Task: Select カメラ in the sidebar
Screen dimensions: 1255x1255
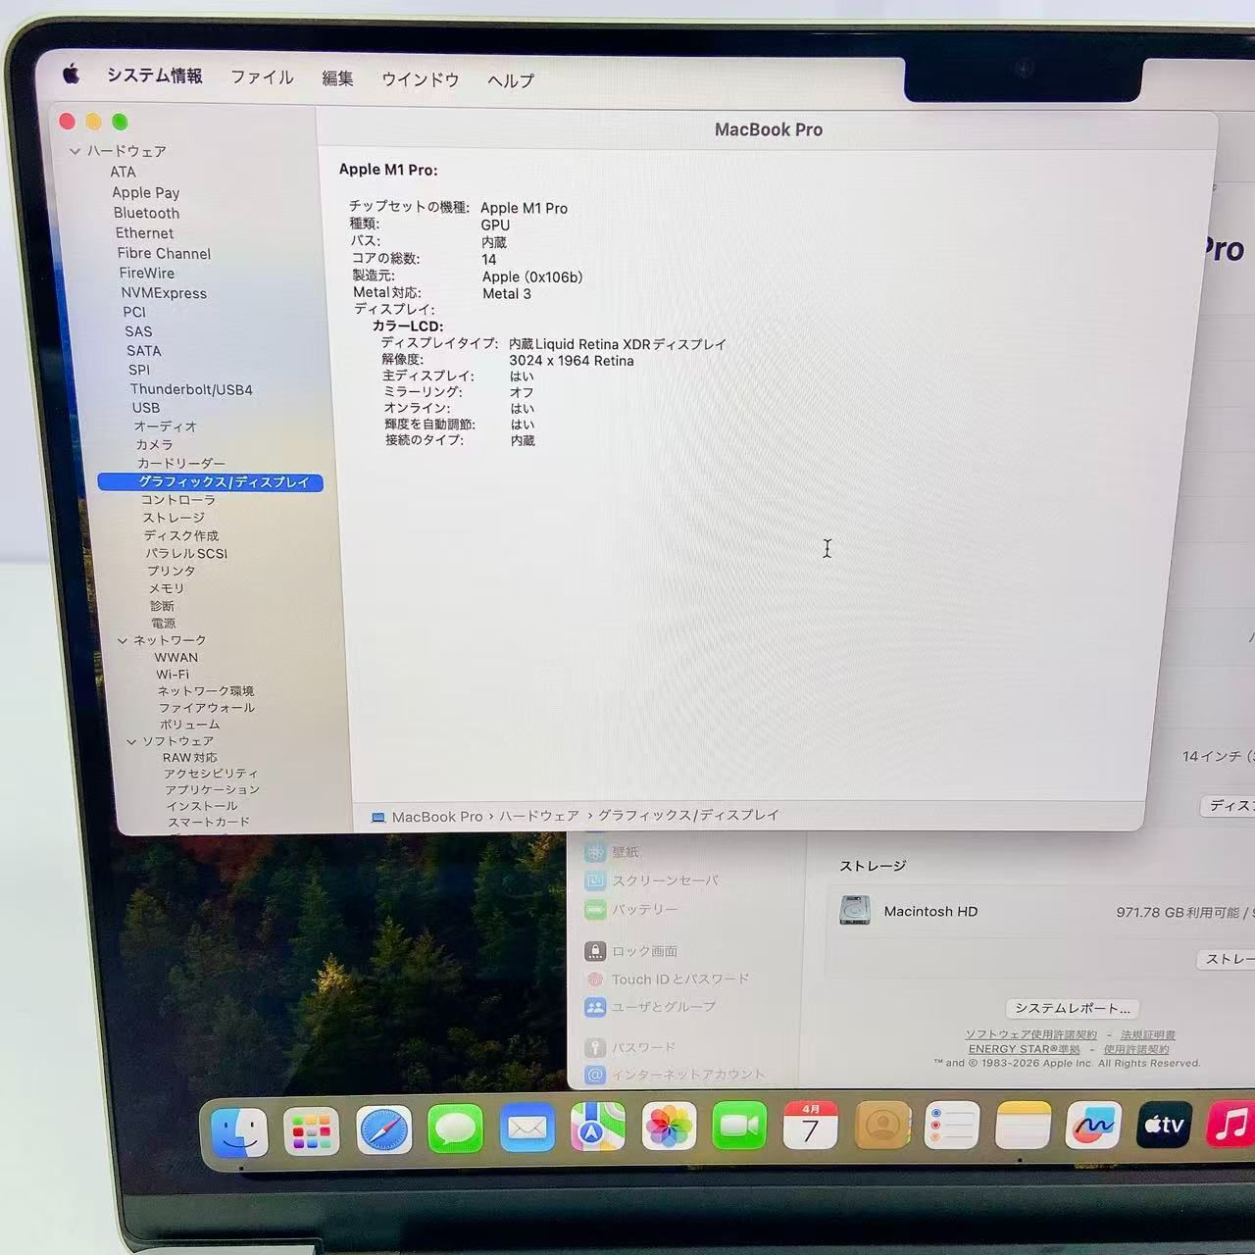Action: click(154, 445)
